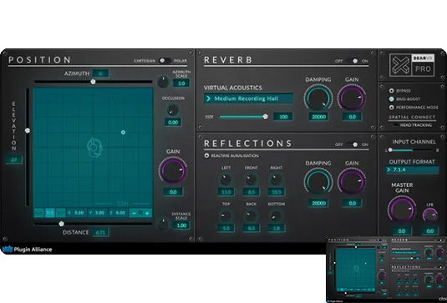The width and height of the screenshot is (447, 303).
Task: Click the Z coordinate field 6.00
Action: pos(118,213)
